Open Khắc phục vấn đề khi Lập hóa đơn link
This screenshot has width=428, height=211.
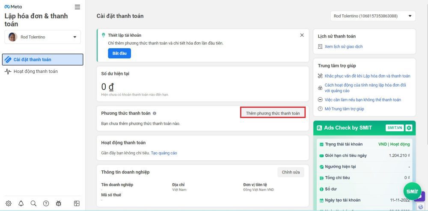367,76
